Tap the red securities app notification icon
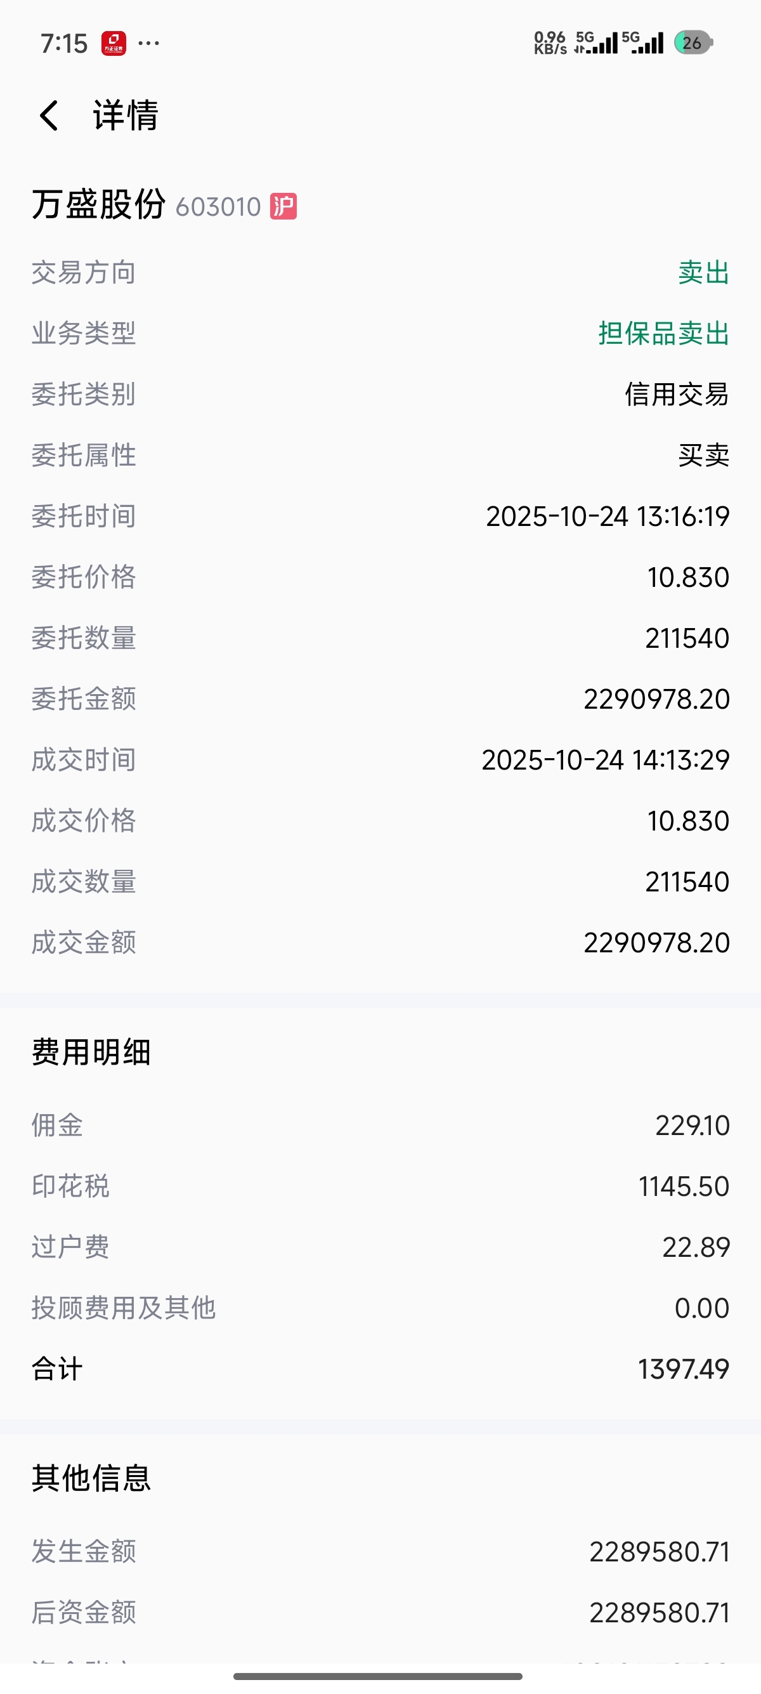 coord(114,43)
